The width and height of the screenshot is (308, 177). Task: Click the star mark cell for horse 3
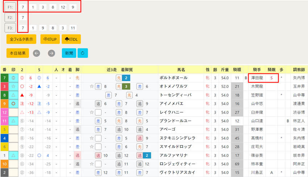13,87
